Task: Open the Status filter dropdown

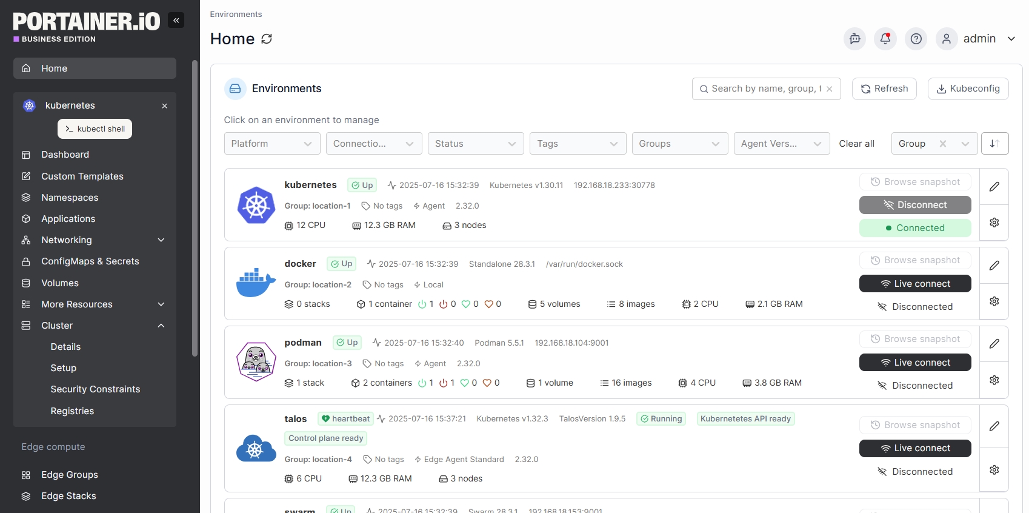Action: click(476, 144)
